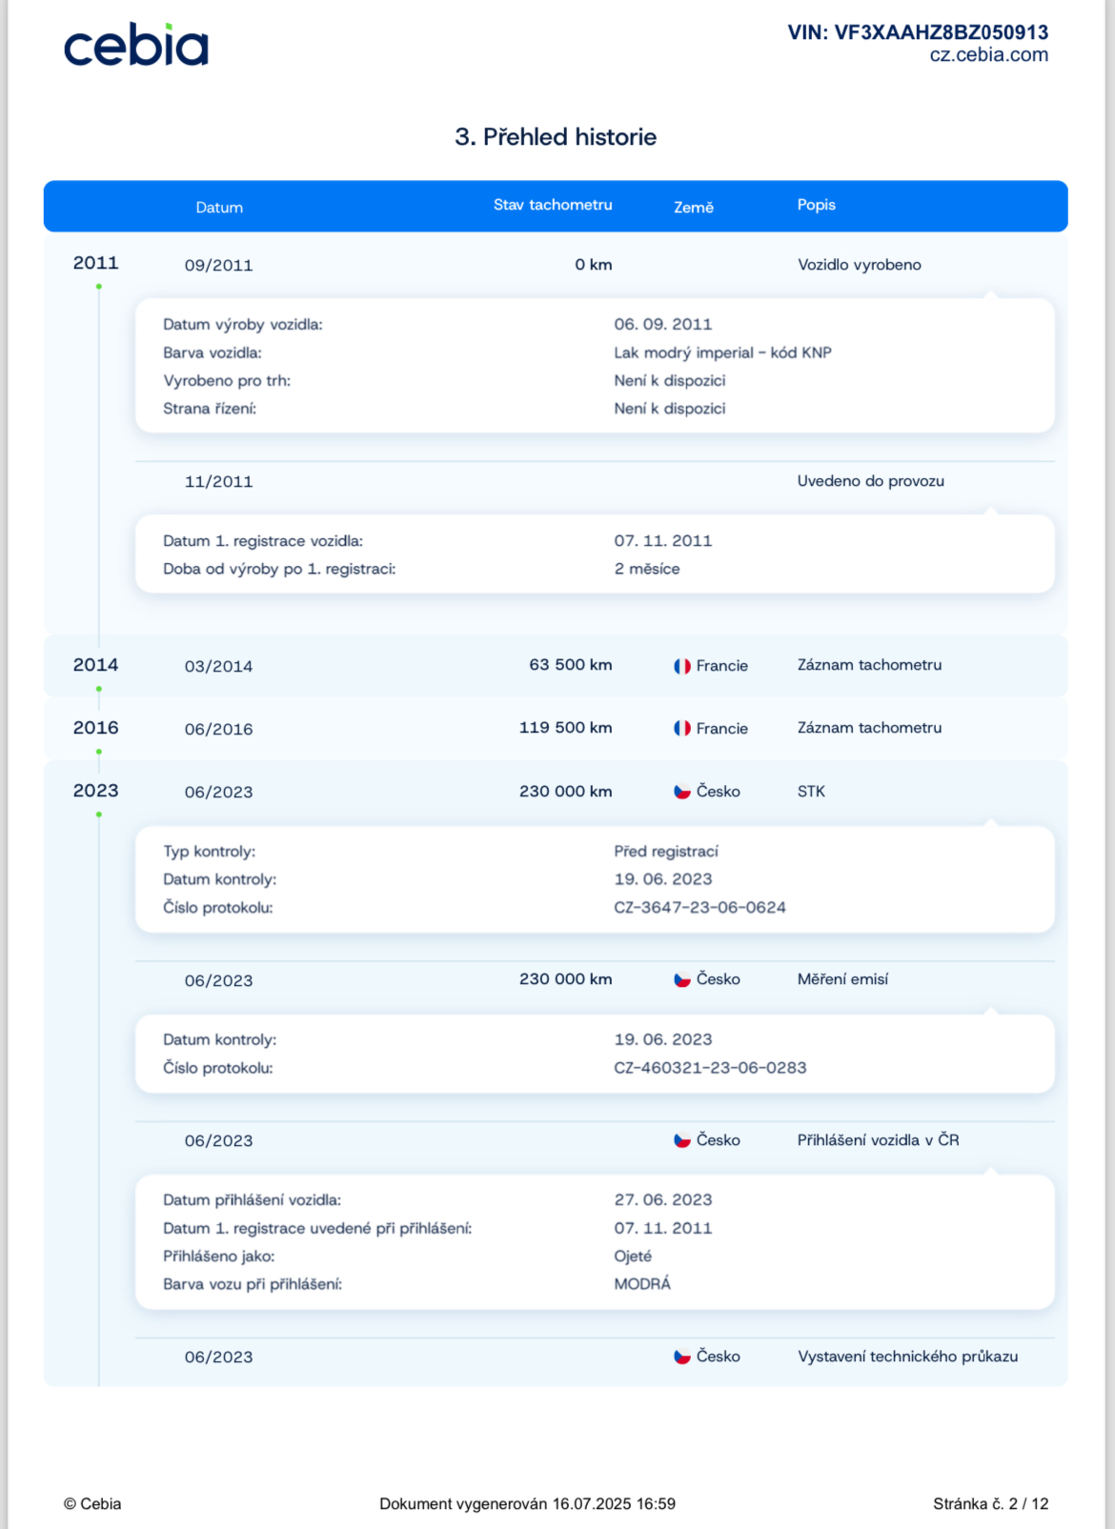This screenshot has width=1115, height=1529.
Task: Click the "Přihlášení vozidla v ČR" description
Action: tap(878, 1140)
